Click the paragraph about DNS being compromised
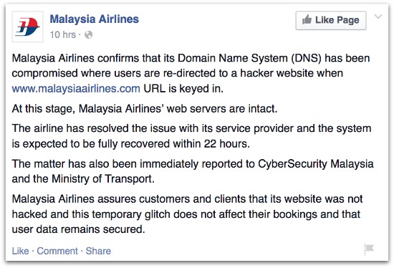 click(191, 73)
